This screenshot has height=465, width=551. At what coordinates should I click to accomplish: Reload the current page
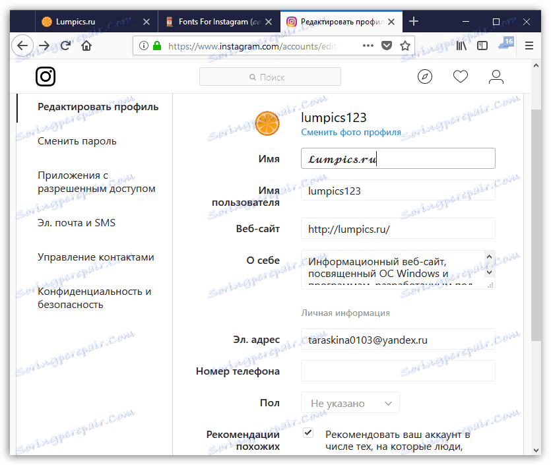click(x=65, y=46)
